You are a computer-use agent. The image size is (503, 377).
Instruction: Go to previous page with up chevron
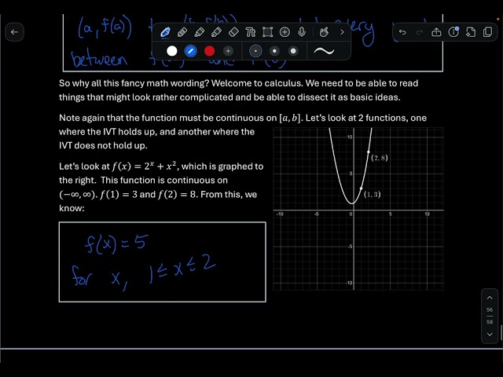(490, 298)
